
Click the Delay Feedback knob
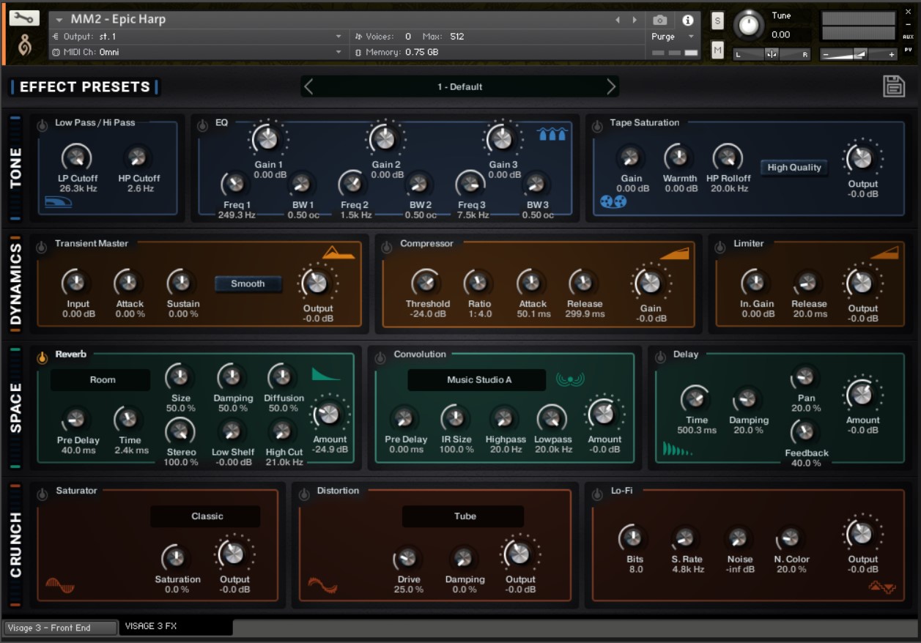coord(805,431)
